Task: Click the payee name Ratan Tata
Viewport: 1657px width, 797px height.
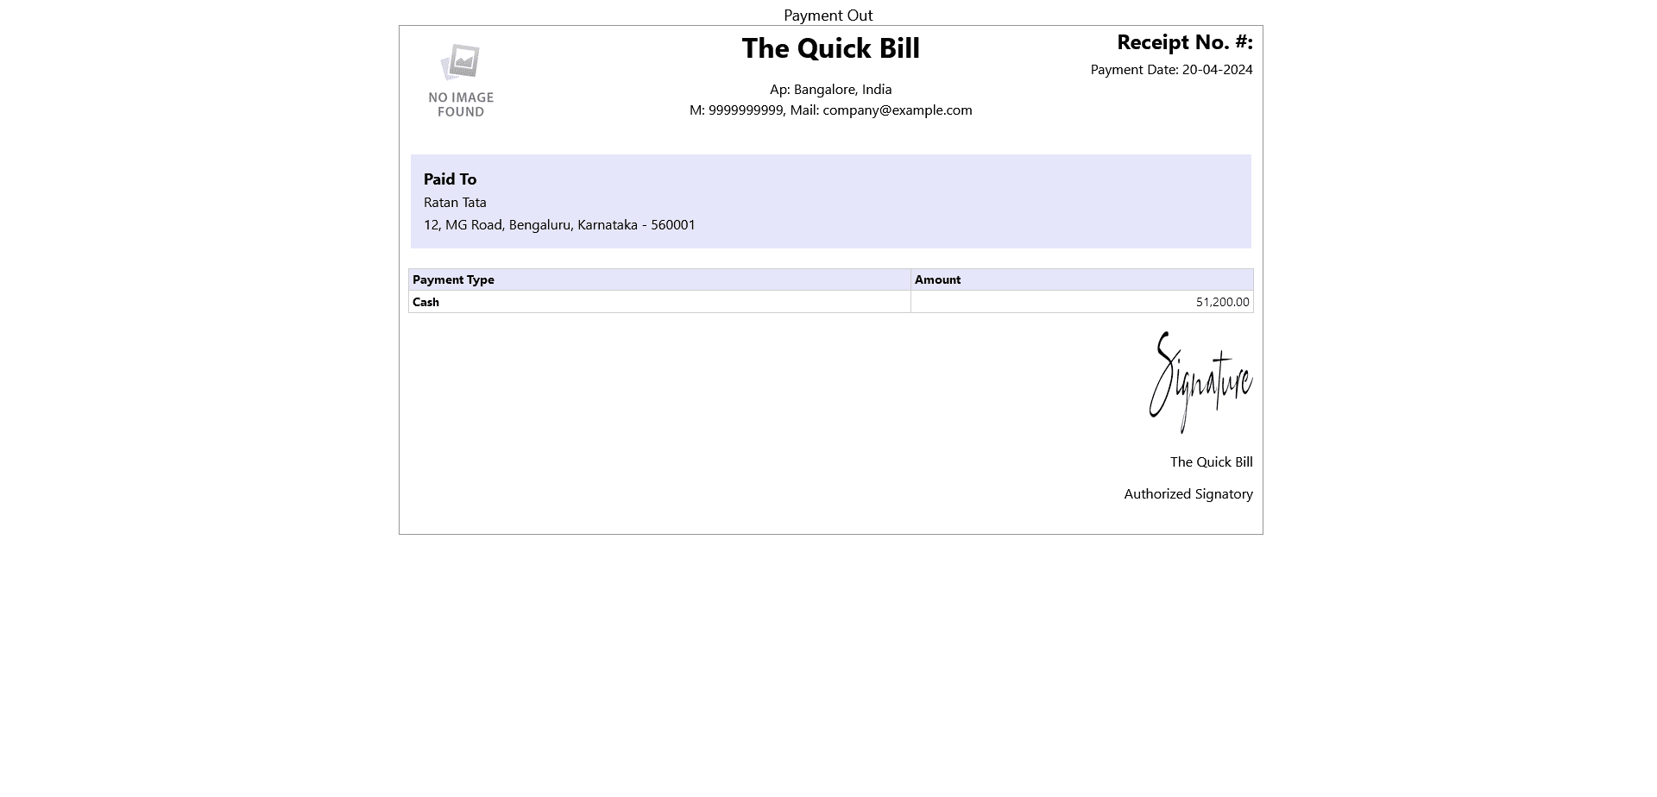Action: click(455, 203)
